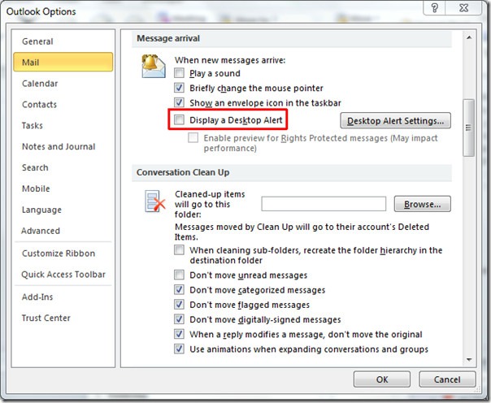Enable Display a Desktop Alert checkbox

(180, 120)
